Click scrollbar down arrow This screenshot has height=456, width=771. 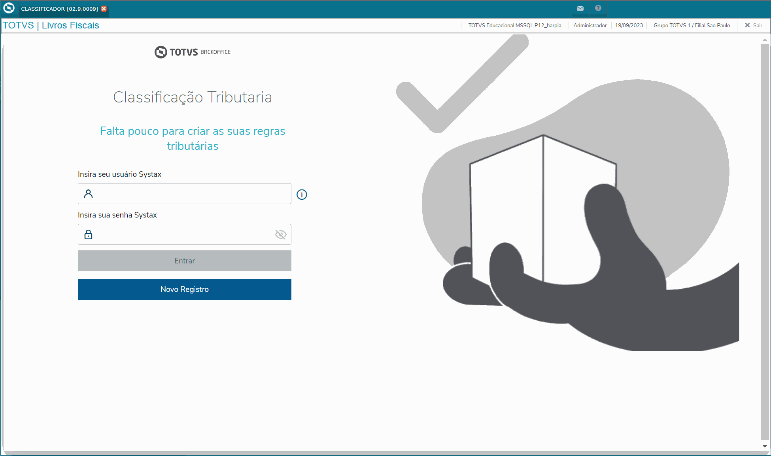[x=765, y=446]
